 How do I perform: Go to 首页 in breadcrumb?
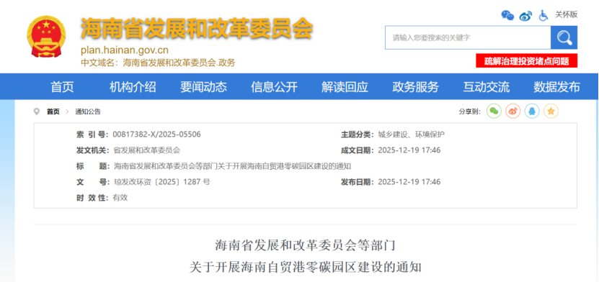53,112
